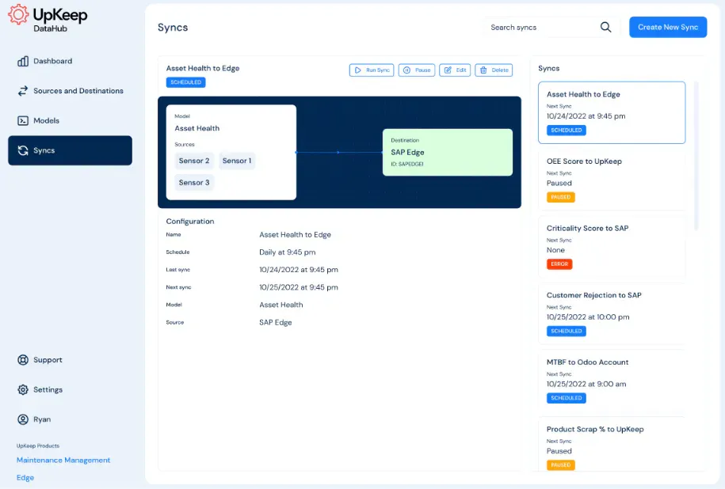Click the pencil edit icon
This screenshot has width=725, height=489.
tap(448, 70)
